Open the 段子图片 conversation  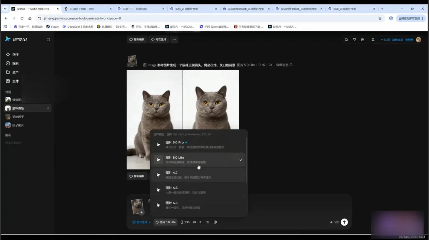click(x=28, y=125)
